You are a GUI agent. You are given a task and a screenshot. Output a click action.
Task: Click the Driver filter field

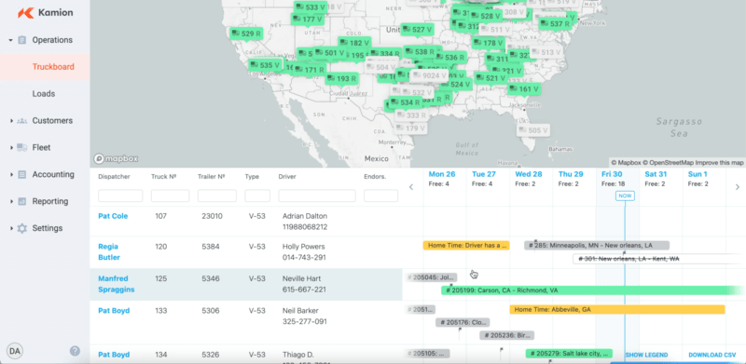pyautogui.click(x=317, y=195)
